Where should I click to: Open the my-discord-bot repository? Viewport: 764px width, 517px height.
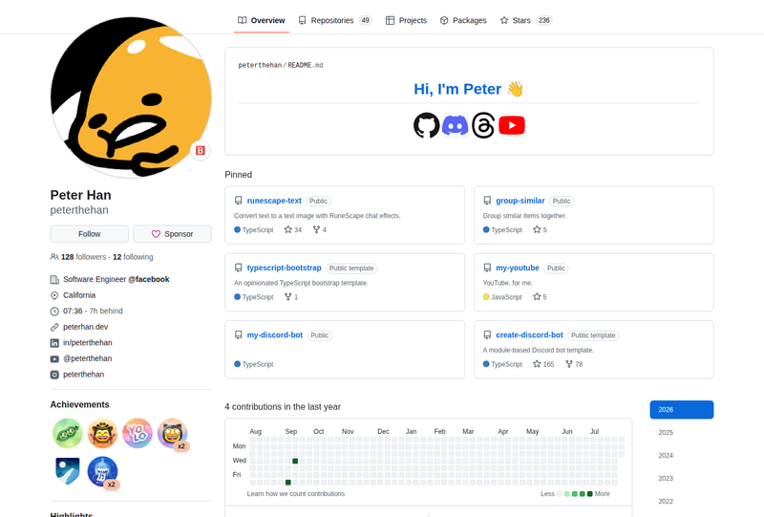point(275,335)
